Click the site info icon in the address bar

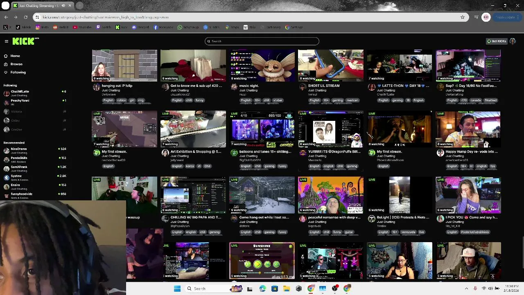[x=37, y=17]
